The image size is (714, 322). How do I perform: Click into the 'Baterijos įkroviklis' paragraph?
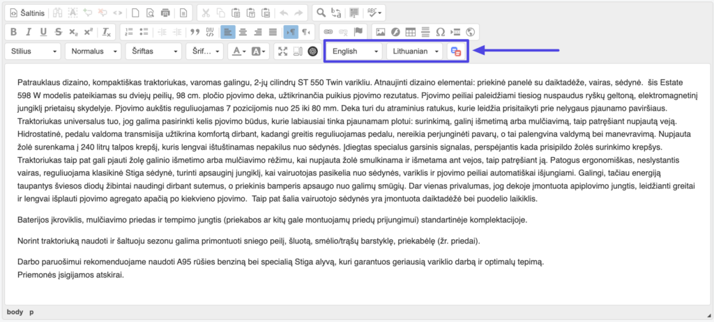pos(272,220)
